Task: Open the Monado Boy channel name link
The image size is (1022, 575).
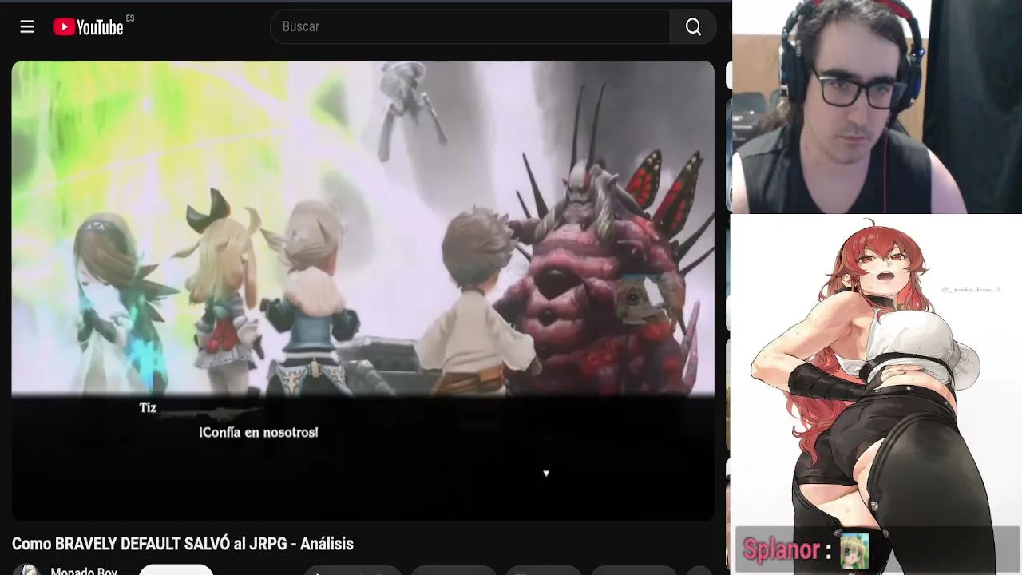Action: [x=84, y=570]
